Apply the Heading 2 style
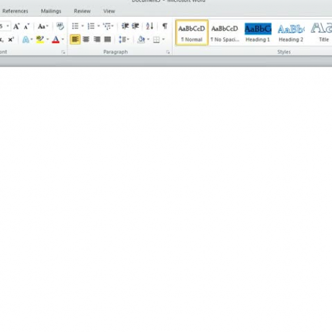Image resolution: width=332 pixels, height=332 pixels. [291, 33]
